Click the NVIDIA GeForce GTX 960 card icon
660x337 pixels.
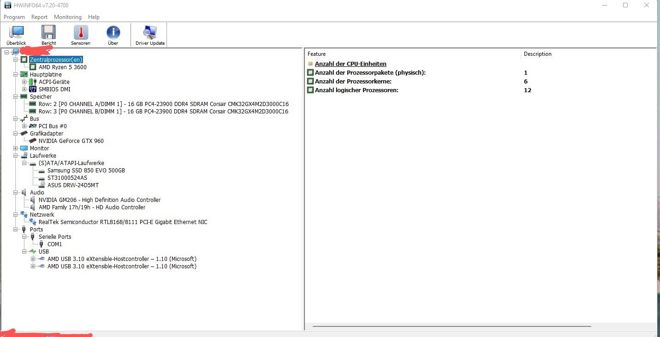pos(33,141)
